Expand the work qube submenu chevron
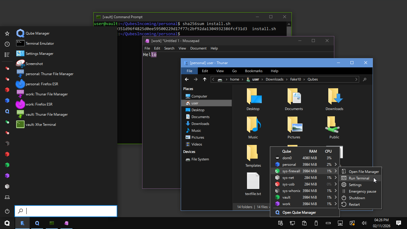 pos(336,204)
